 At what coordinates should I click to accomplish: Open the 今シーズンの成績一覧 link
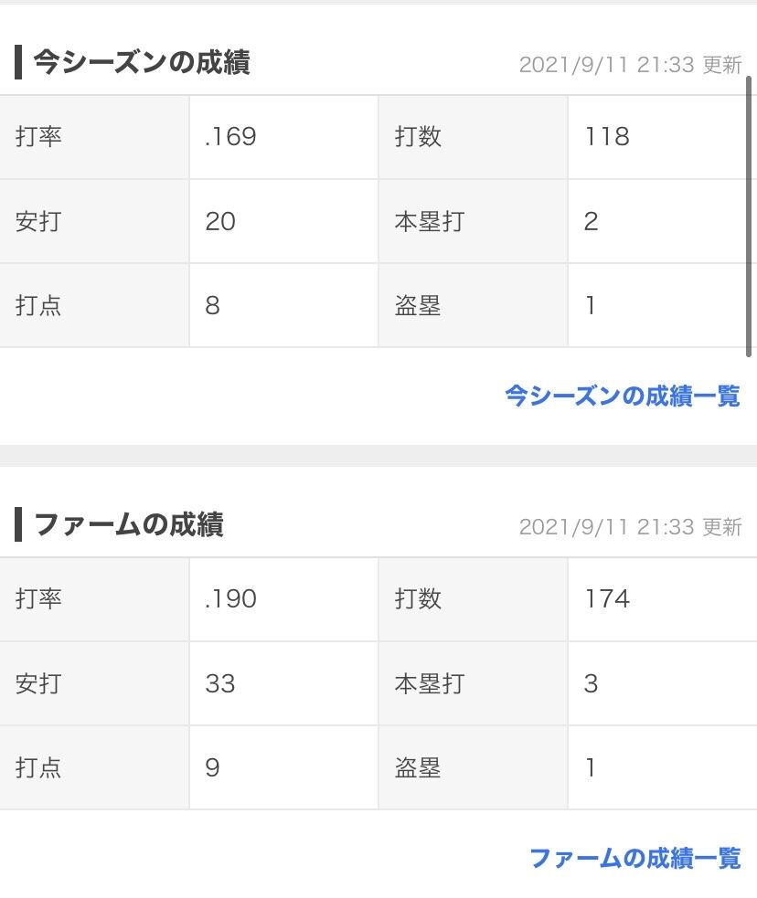coord(623,396)
